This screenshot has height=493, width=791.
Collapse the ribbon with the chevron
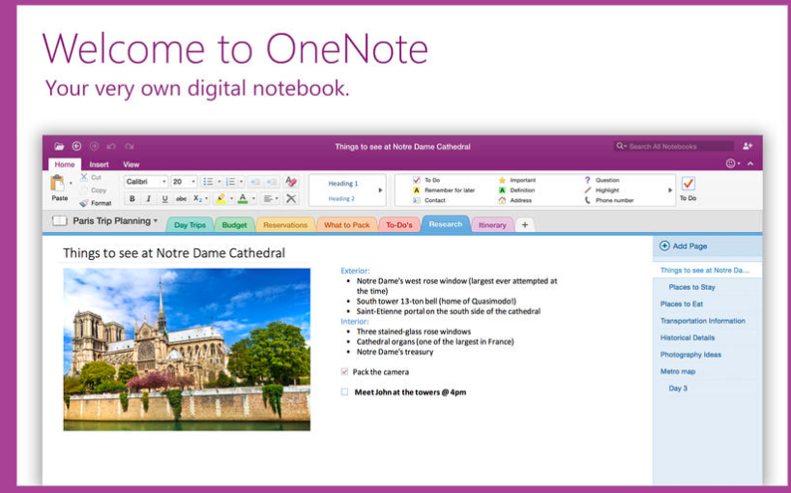[x=750, y=163]
